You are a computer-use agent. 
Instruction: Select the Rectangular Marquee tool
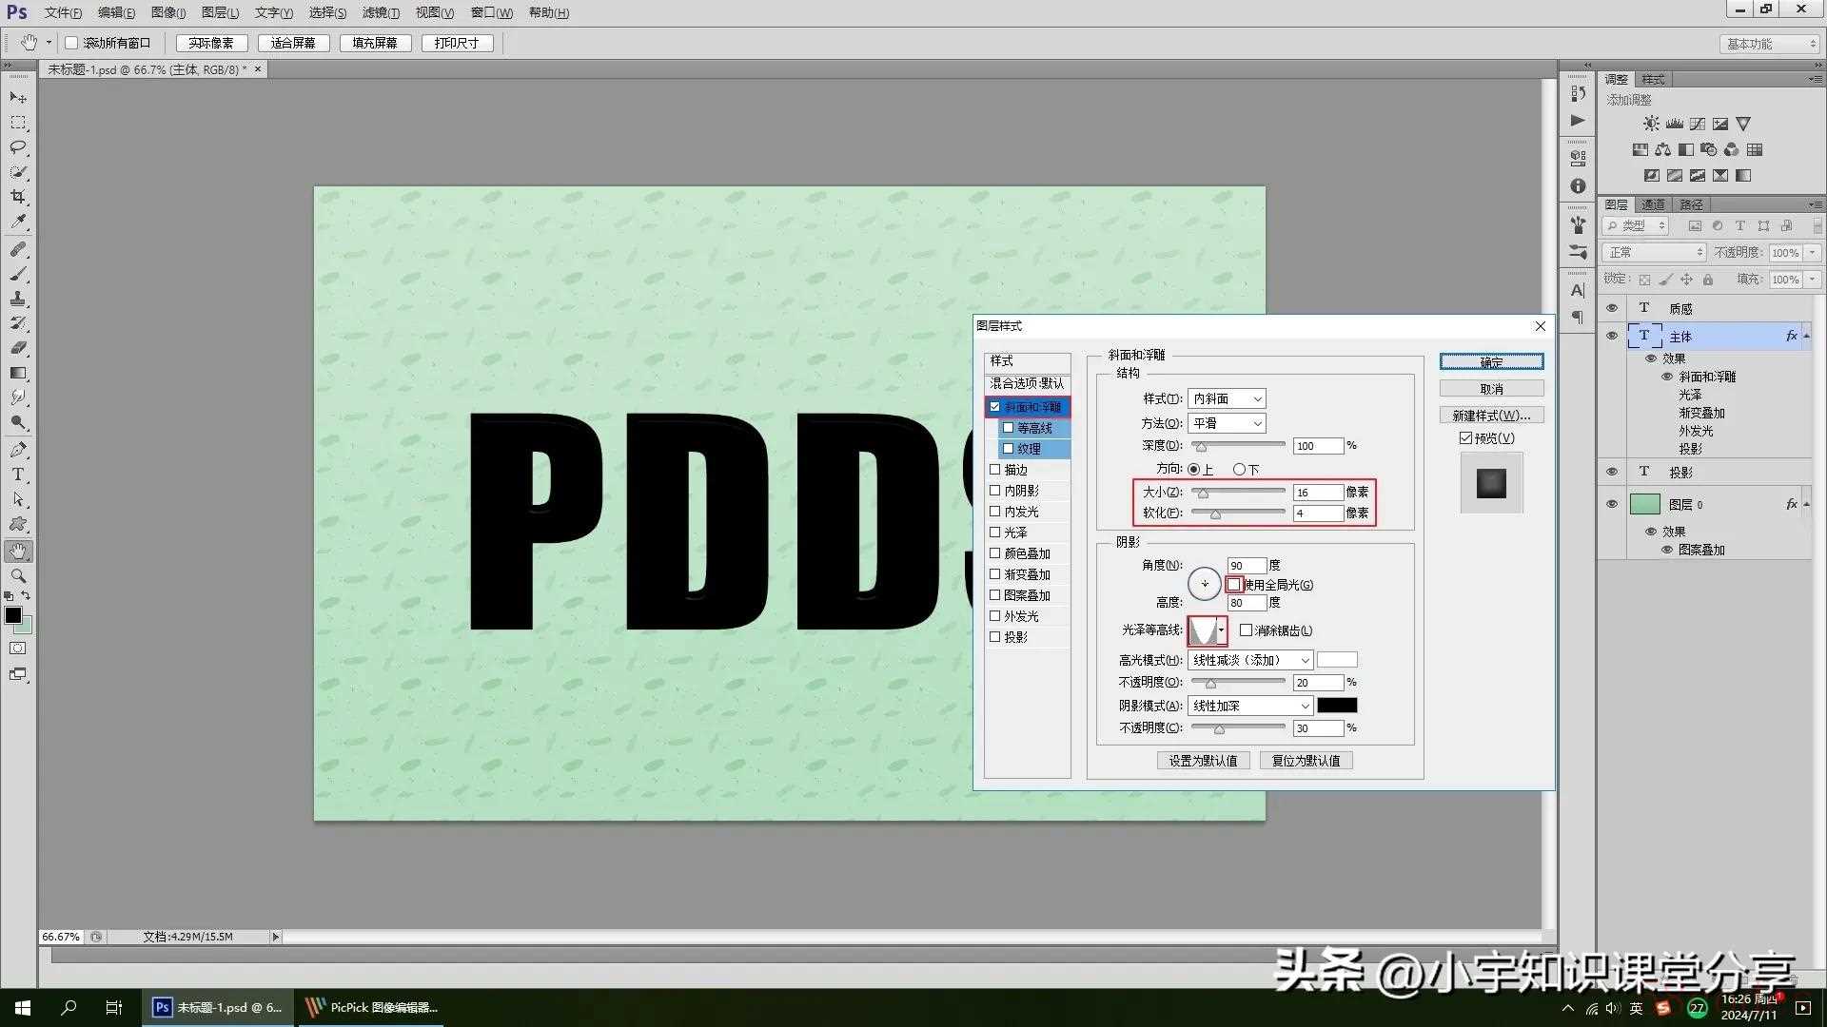pos(18,123)
